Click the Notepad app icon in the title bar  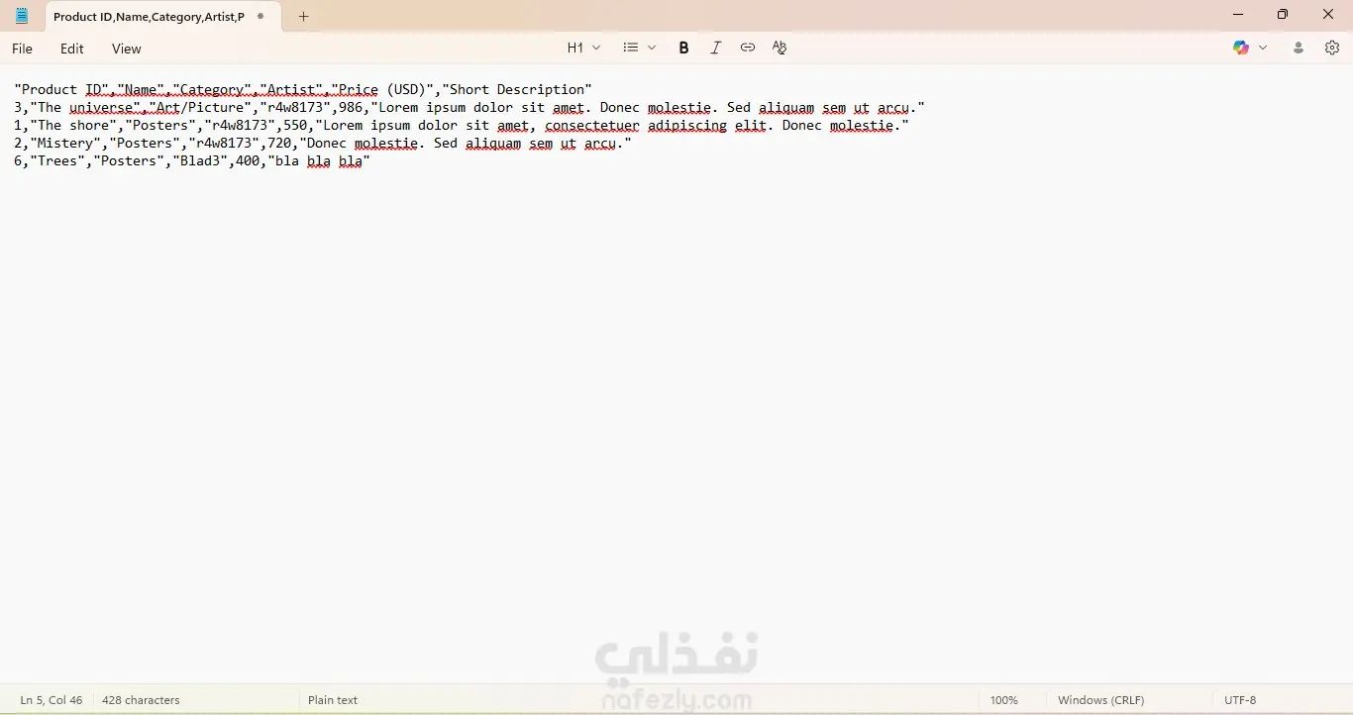pos(22,16)
